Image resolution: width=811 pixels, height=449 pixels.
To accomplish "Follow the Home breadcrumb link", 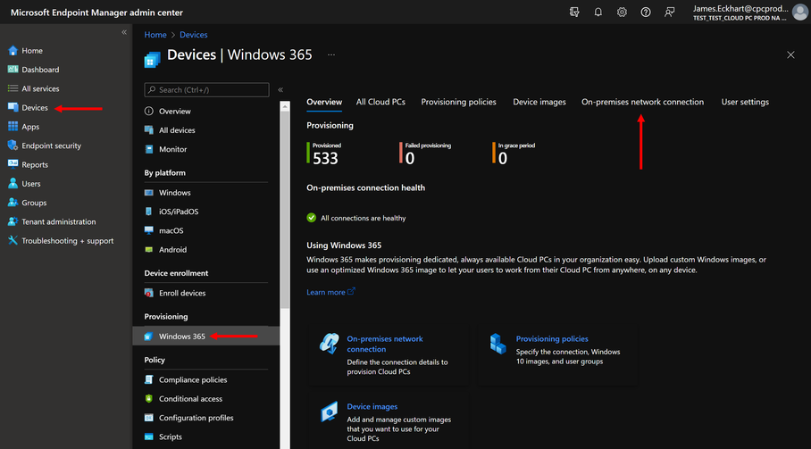I will pos(155,35).
